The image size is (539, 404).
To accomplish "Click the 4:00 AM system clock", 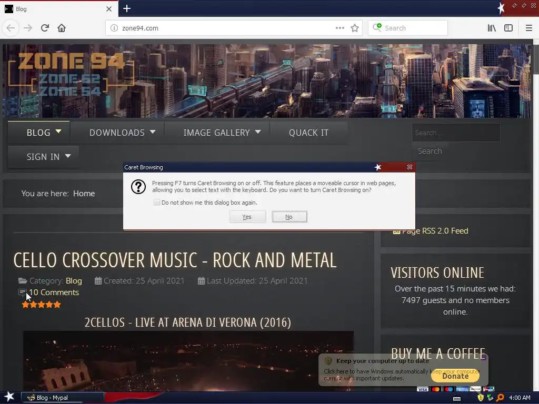I will click(520, 398).
